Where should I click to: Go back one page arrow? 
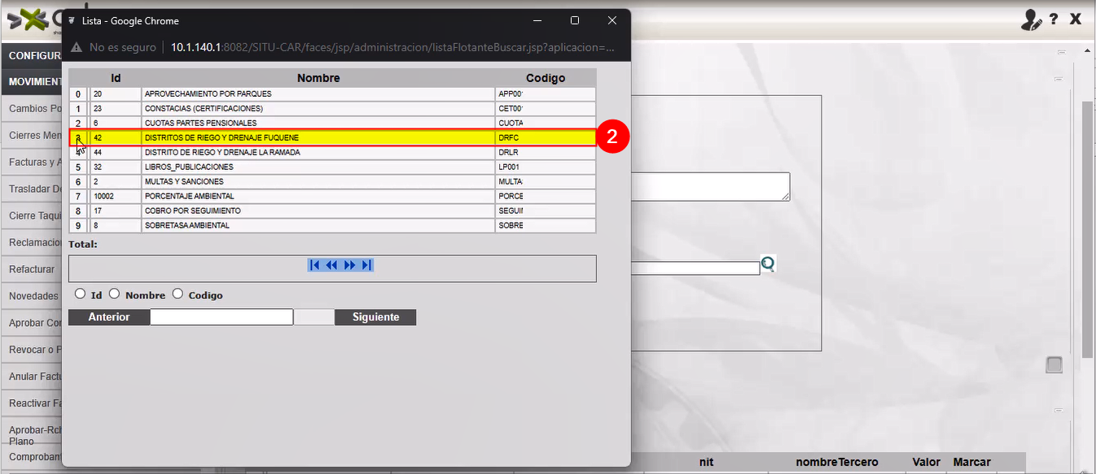(x=331, y=265)
